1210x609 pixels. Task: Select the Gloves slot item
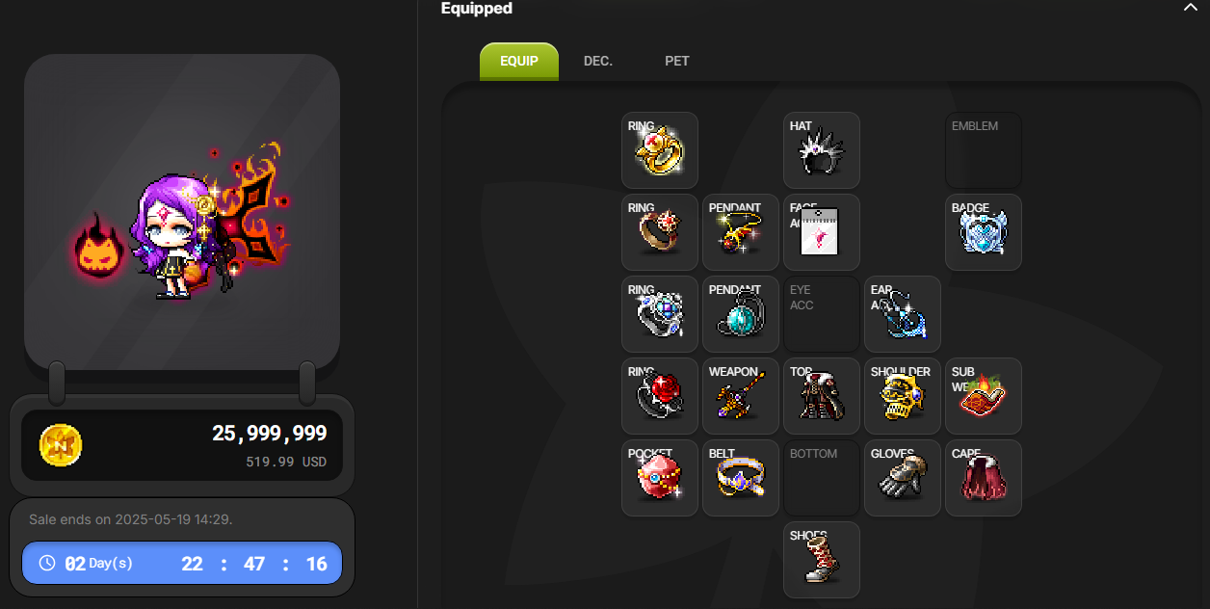point(903,478)
